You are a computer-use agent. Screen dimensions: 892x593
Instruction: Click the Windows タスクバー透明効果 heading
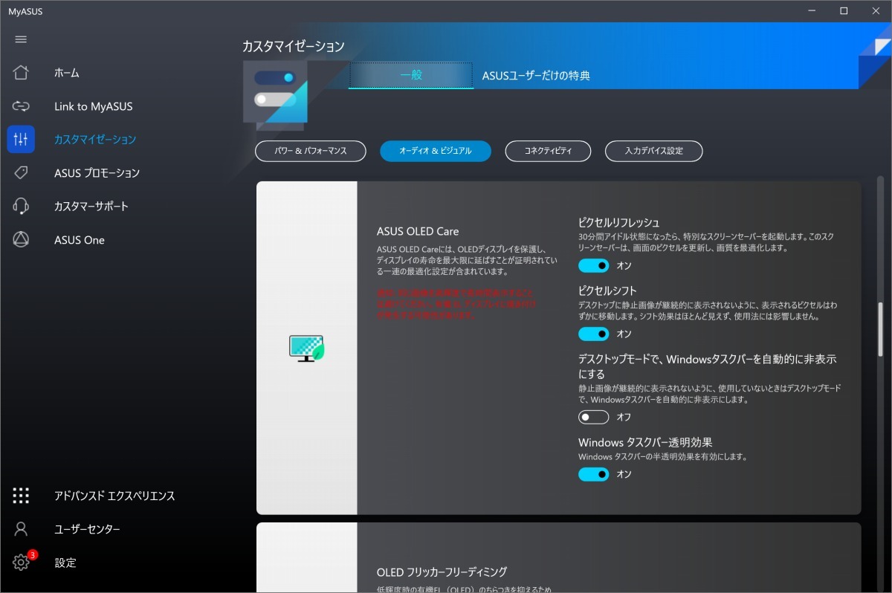point(645,442)
